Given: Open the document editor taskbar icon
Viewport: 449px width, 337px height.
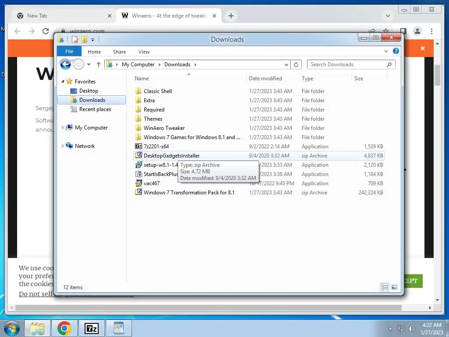Looking at the screenshot, I should 118,328.
